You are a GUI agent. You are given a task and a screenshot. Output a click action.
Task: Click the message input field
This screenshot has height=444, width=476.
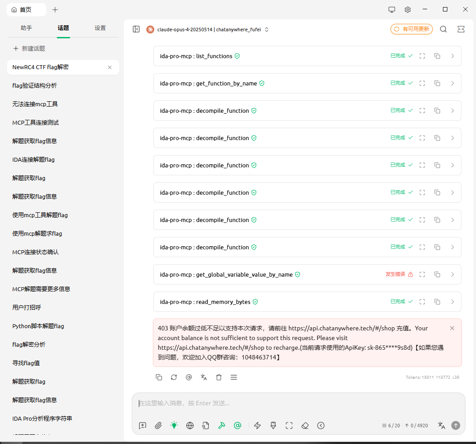(x=298, y=403)
